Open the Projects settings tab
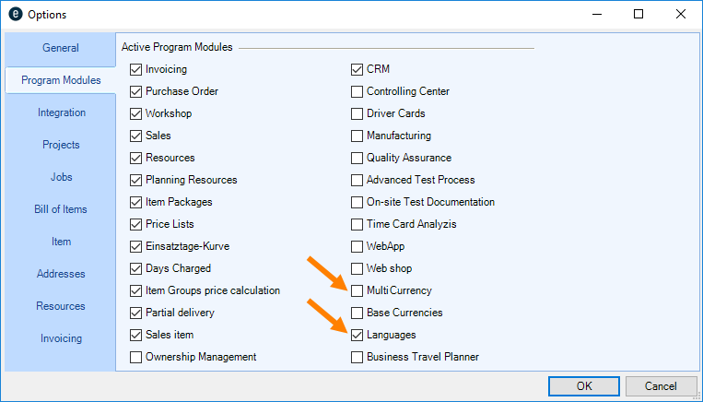703x402 pixels. coord(61,145)
